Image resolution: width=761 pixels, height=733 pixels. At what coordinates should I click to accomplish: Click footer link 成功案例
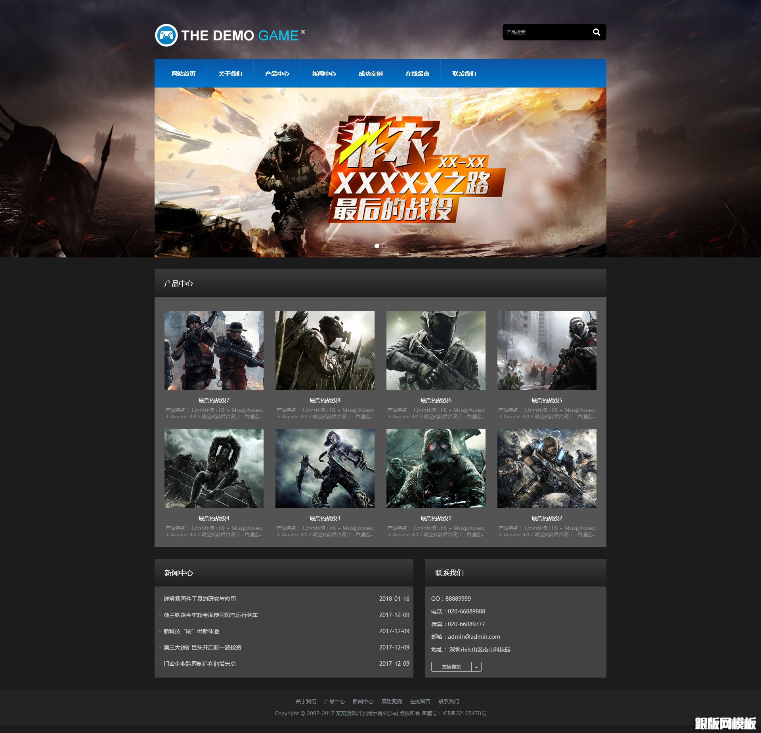(391, 701)
